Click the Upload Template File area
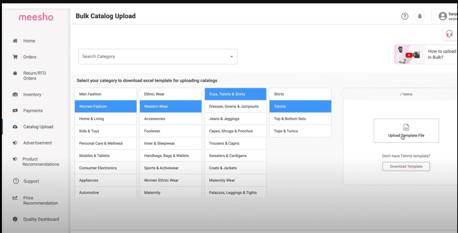 click(x=406, y=131)
